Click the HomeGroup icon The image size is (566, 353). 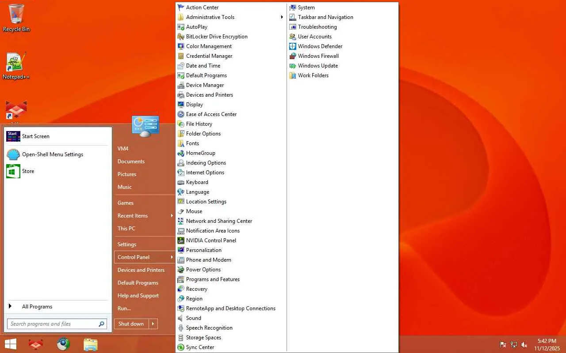[x=180, y=153]
